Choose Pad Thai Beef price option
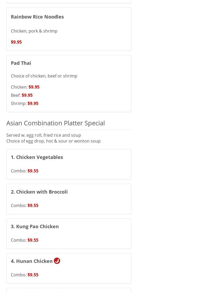The width and height of the screenshot is (208, 293). point(27,95)
